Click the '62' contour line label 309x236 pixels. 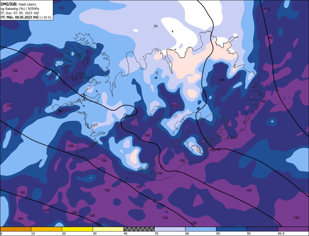coord(155,201)
